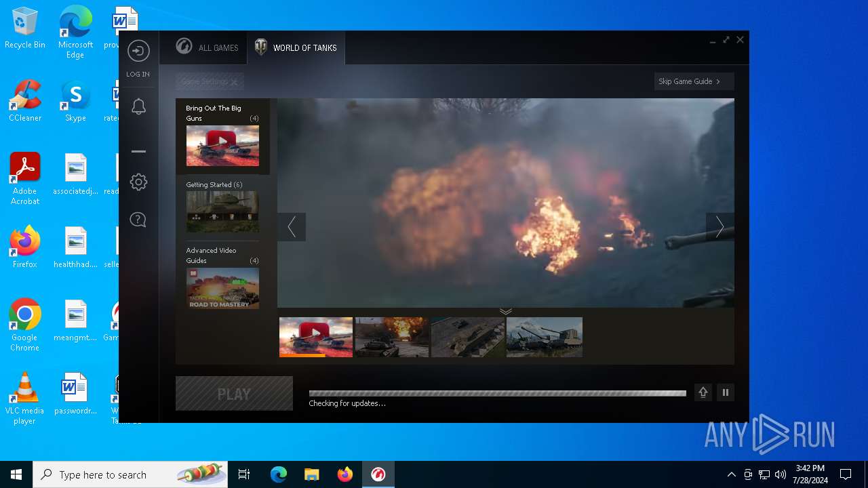Open Edge from the taskbar
Screen dimensions: 868x488
tap(279, 474)
